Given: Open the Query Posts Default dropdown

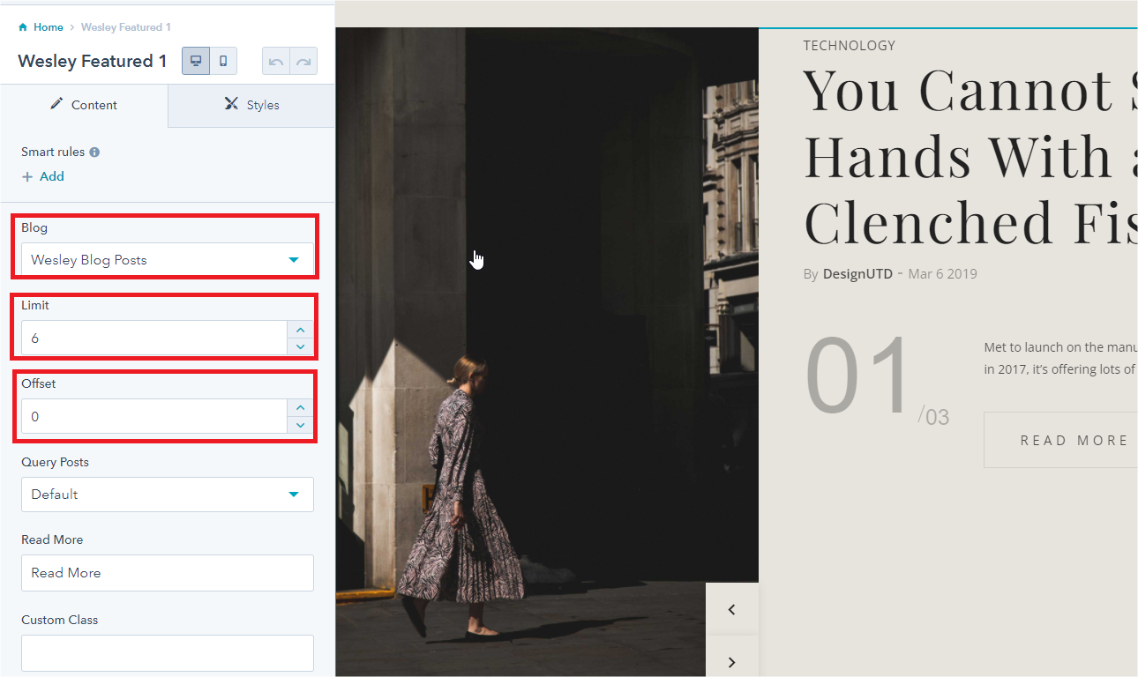Looking at the screenshot, I should click(x=168, y=495).
